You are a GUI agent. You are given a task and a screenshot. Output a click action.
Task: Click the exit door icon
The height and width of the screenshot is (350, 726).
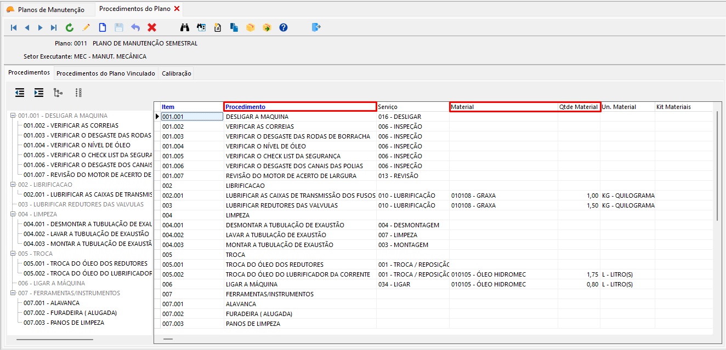click(x=316, y=27)
